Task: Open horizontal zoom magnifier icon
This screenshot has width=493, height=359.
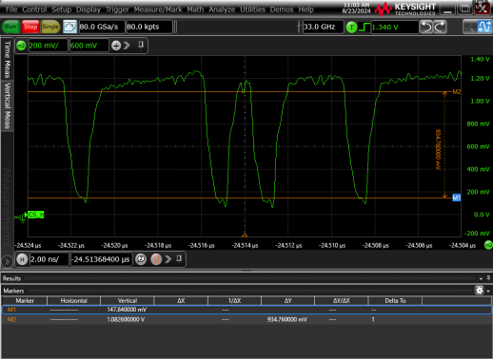Action: tap(141, 259)
